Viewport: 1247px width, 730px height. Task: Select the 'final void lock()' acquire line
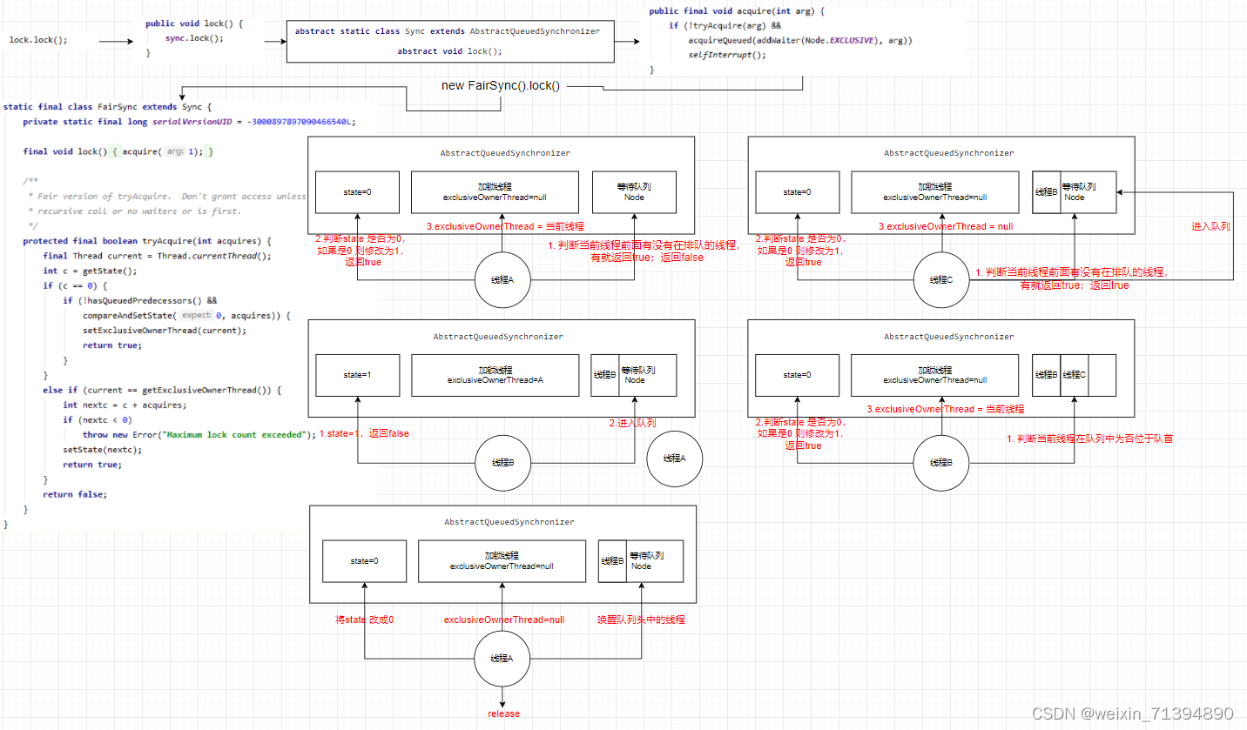pos(118,151)
